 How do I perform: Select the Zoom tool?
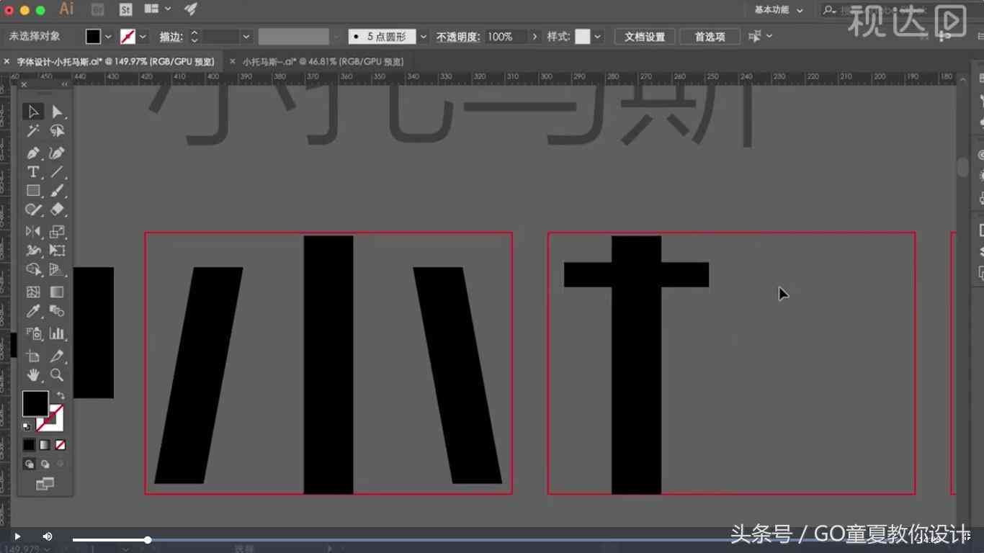point(57,375)
